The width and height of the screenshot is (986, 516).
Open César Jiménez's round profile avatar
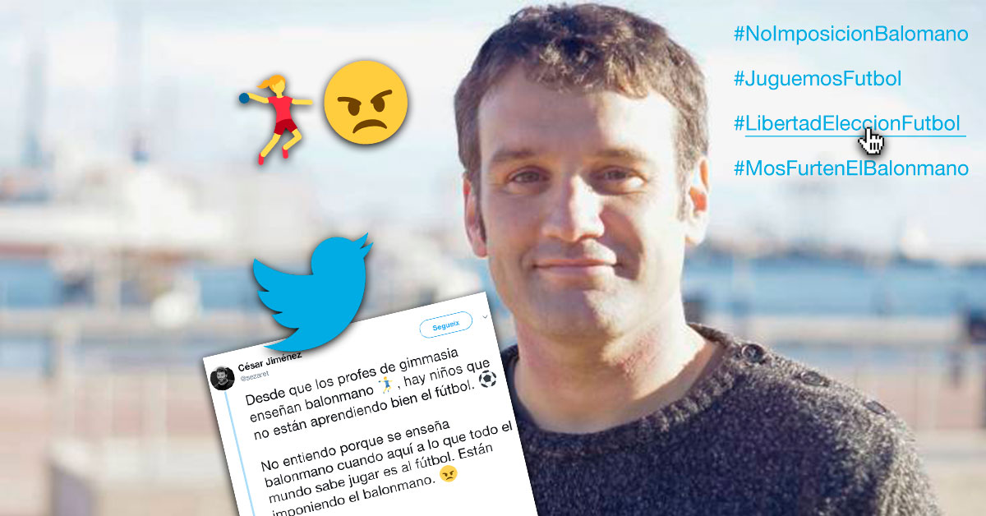[220, 377]
